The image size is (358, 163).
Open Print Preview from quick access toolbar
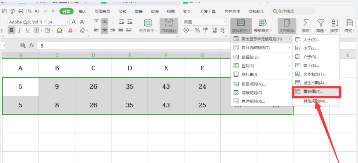point(29,11)
